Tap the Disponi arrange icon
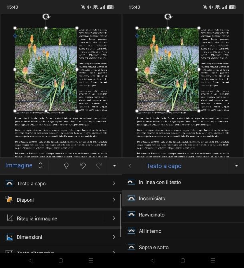The image size is (244, 268). (x=9, y=200)
